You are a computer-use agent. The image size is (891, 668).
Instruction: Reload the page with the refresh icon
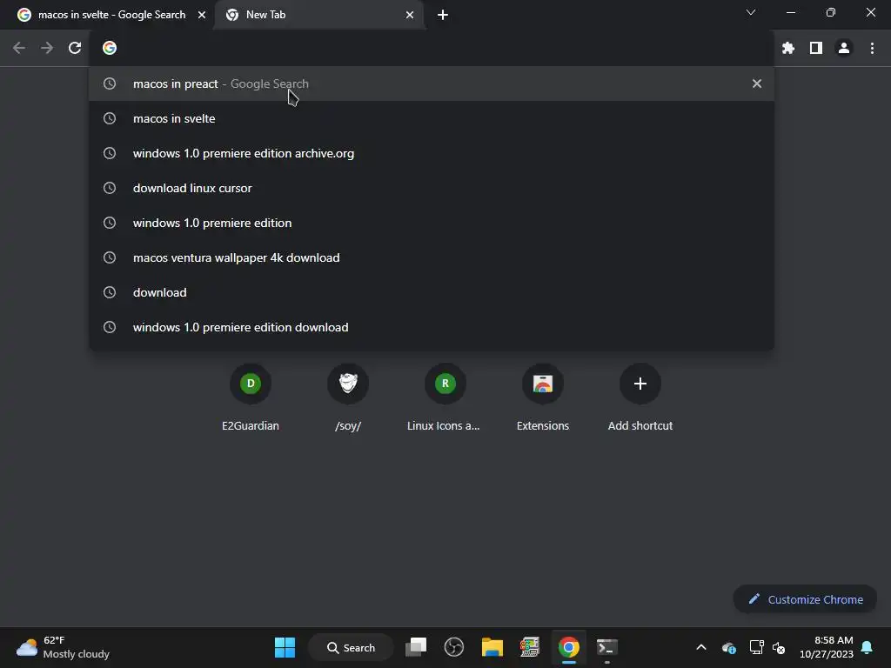[x=75, y=49]
